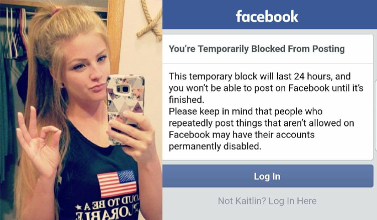Click the facebook logo in header
The width and height of the screenshot is (377, 220).
pos(267,16)
